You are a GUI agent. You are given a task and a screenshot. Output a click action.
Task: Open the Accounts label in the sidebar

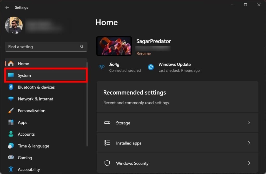tap(26, 134)
